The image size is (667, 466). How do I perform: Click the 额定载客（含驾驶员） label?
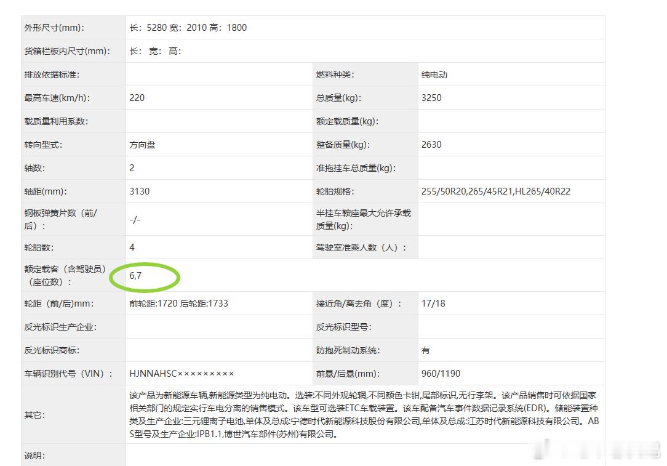click(65, 275)
